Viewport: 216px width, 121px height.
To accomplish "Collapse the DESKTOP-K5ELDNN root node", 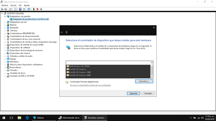I will click(2, 14).
